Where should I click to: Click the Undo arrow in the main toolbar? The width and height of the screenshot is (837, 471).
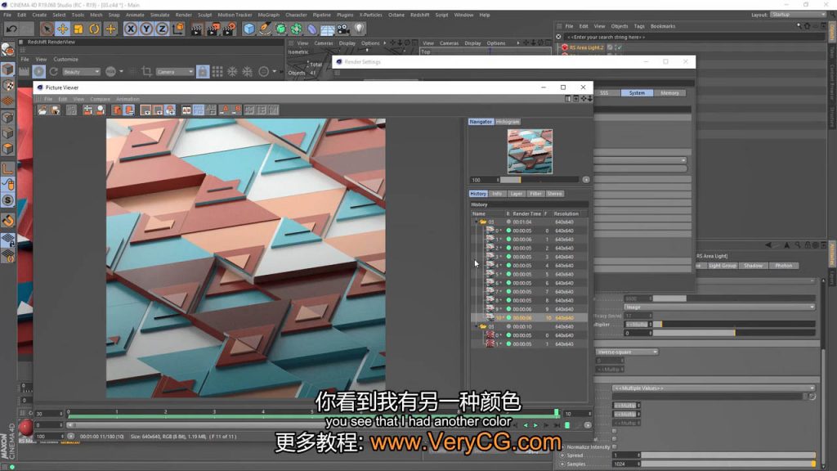click(x=11, y=29)
